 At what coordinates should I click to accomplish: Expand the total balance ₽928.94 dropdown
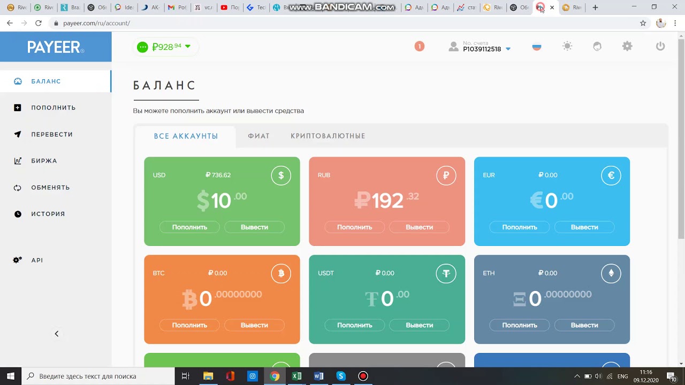pos(188,47)
